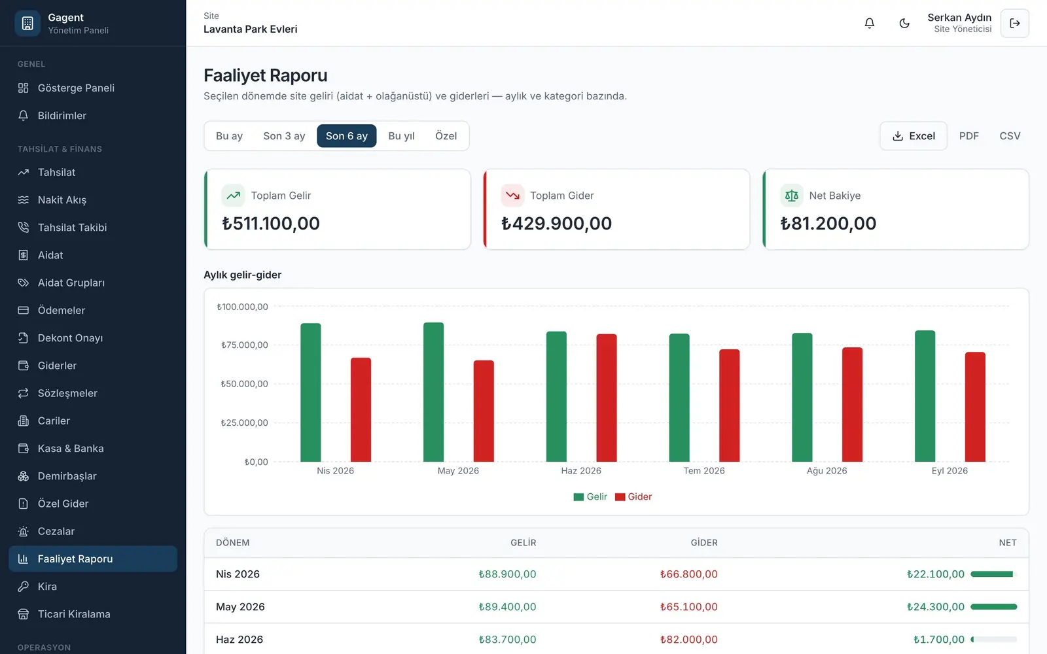Click the May 2026 net progress bar
This screenshot has height=654, width=1047.
994,607
